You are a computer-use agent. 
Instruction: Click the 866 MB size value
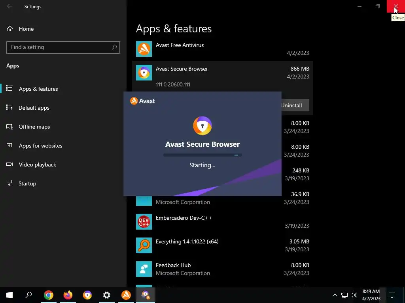[x=300, y=69]
